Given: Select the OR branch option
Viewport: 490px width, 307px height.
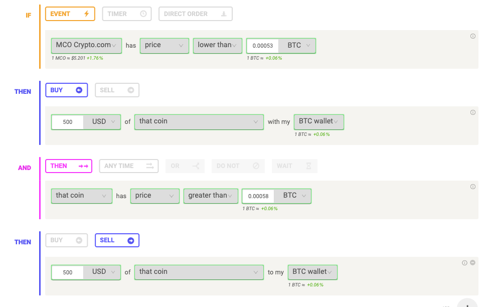Looking at the screenshot, I should tap(185, 166).
